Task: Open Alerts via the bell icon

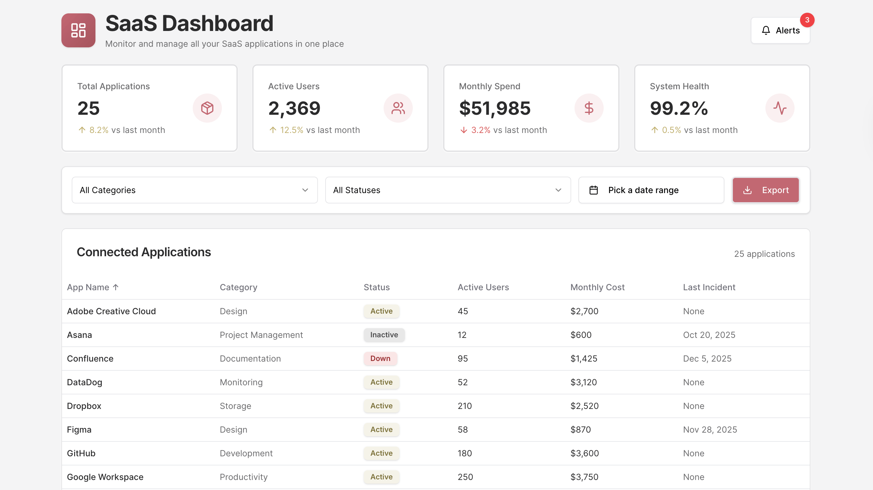Action: coord(766,30)
